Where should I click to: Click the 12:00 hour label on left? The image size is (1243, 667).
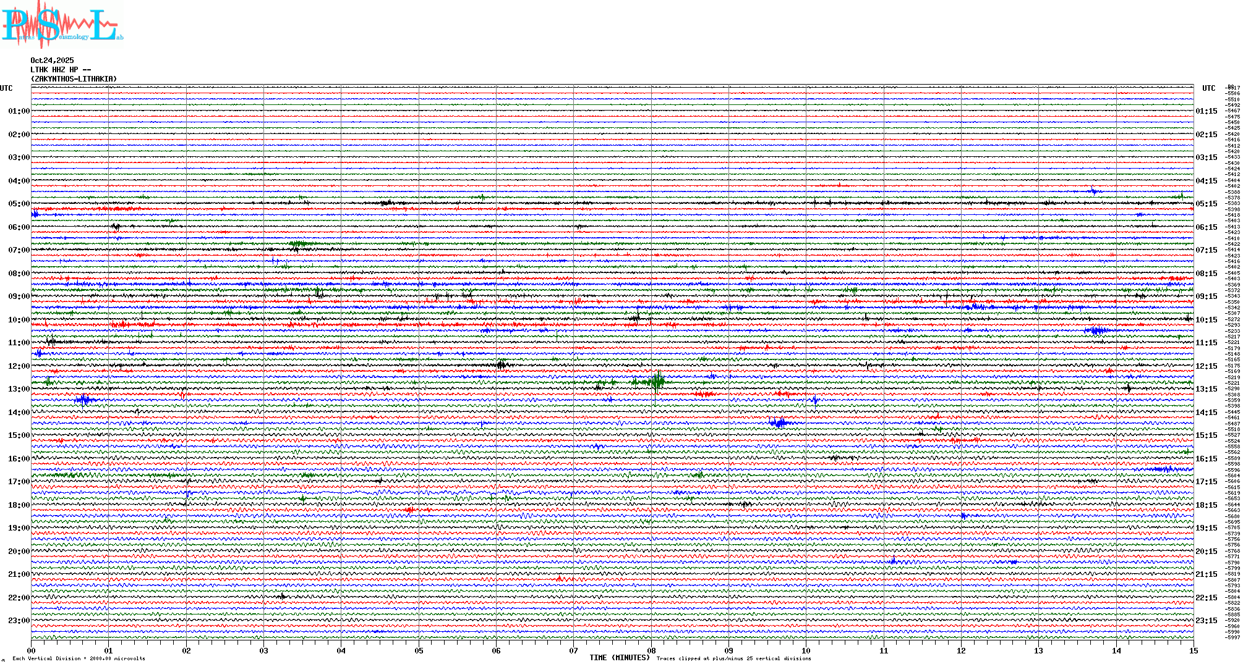(19, 366)
